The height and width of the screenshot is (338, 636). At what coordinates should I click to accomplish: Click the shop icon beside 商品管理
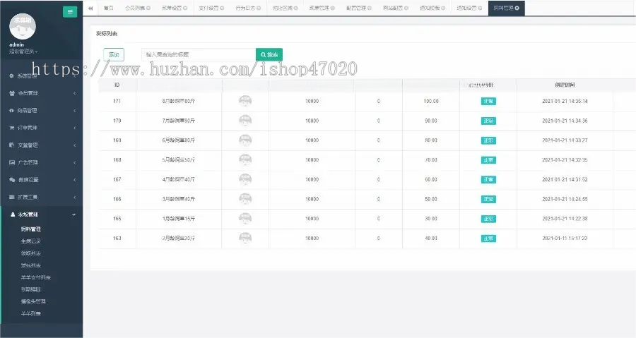[x=12, y=111]
